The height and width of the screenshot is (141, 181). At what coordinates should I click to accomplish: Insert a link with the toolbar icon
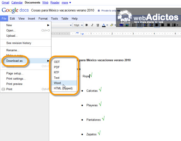tap(121, 25)
